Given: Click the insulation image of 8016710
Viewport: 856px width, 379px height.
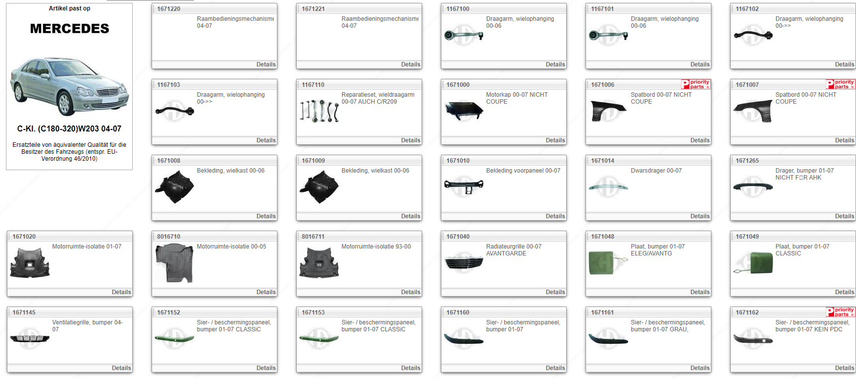Looking at the screenshot, I should tap(174, 263).
